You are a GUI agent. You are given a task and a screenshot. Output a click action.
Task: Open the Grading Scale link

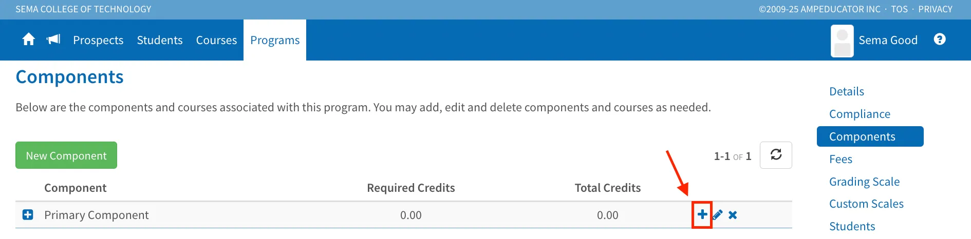864,182
